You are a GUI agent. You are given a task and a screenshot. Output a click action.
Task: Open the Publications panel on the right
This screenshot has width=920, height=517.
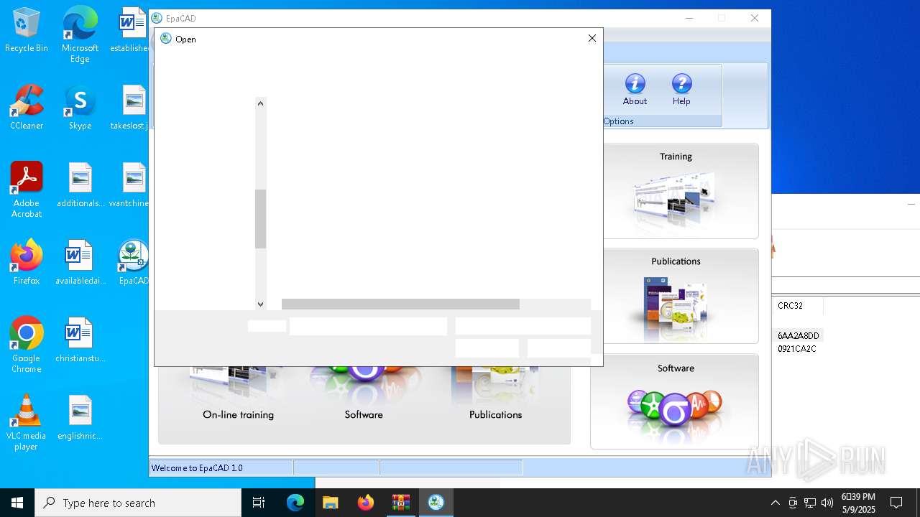pyautogui.click(x=676, y=296)
